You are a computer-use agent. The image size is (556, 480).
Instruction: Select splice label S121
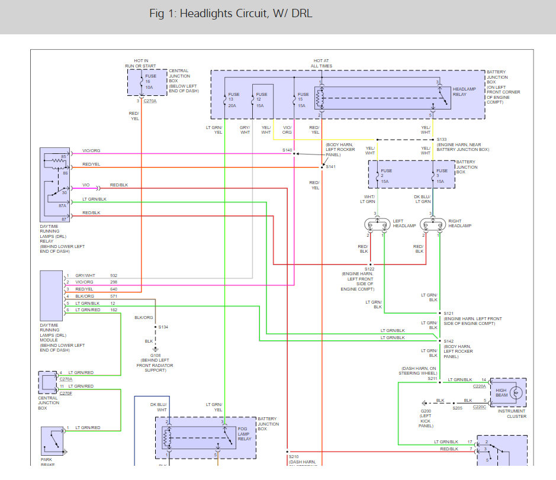click(x=449, y=313)
